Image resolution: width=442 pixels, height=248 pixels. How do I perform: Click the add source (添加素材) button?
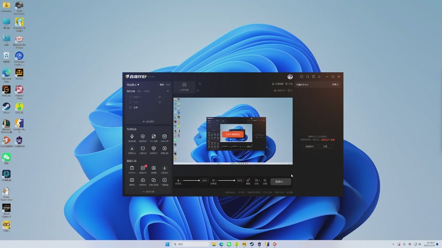click(148, 121)
